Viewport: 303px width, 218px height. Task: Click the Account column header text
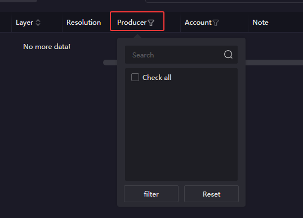[x=198, y=23]
